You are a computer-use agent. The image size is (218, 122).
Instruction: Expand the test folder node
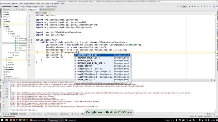pos(6,57)
